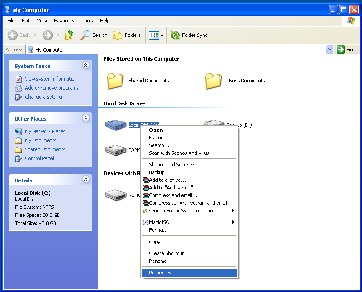Screen dimensions: 362x292
Task: Select the Local Disk (C:) drive icon
Action: coord(115,125)
